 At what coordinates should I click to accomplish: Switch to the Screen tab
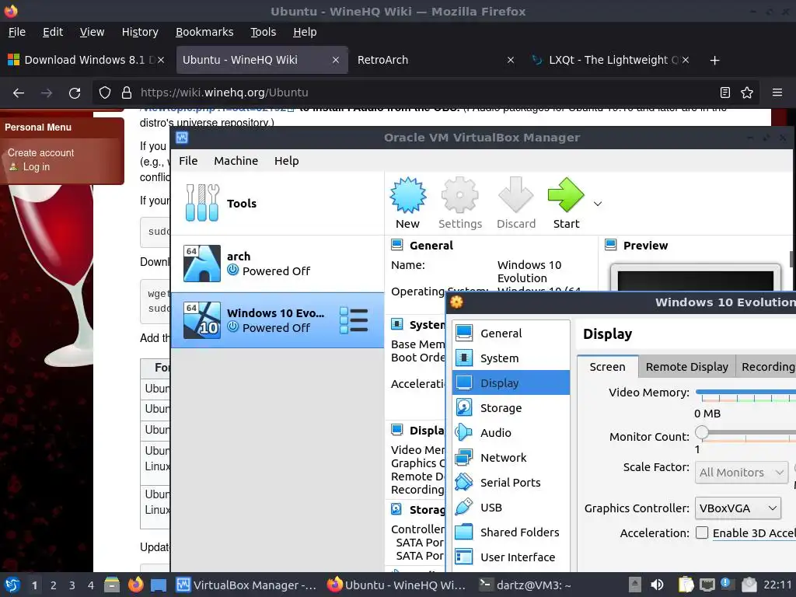click(608, 367)
